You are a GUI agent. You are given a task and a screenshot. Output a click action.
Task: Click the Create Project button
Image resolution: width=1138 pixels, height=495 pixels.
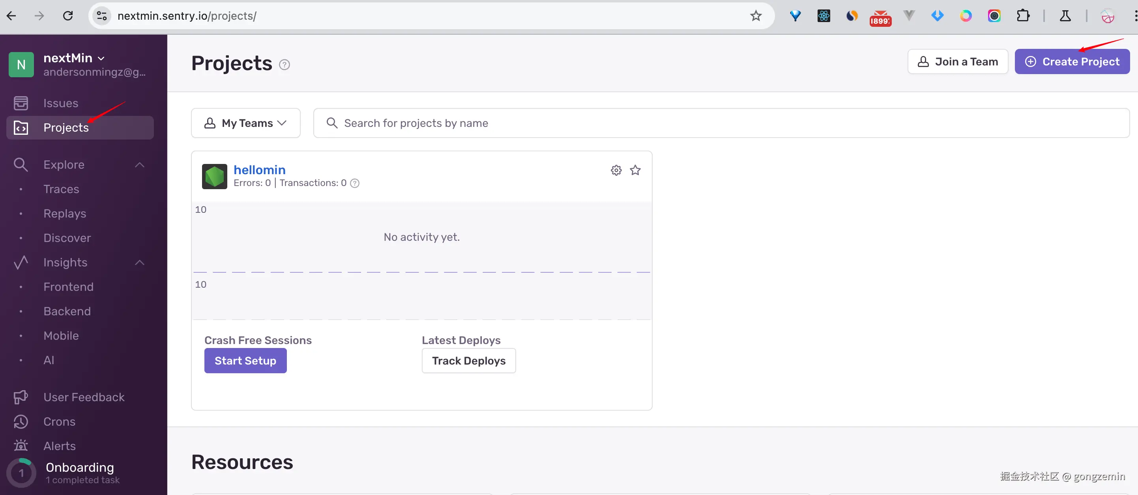coord(1072,62)
